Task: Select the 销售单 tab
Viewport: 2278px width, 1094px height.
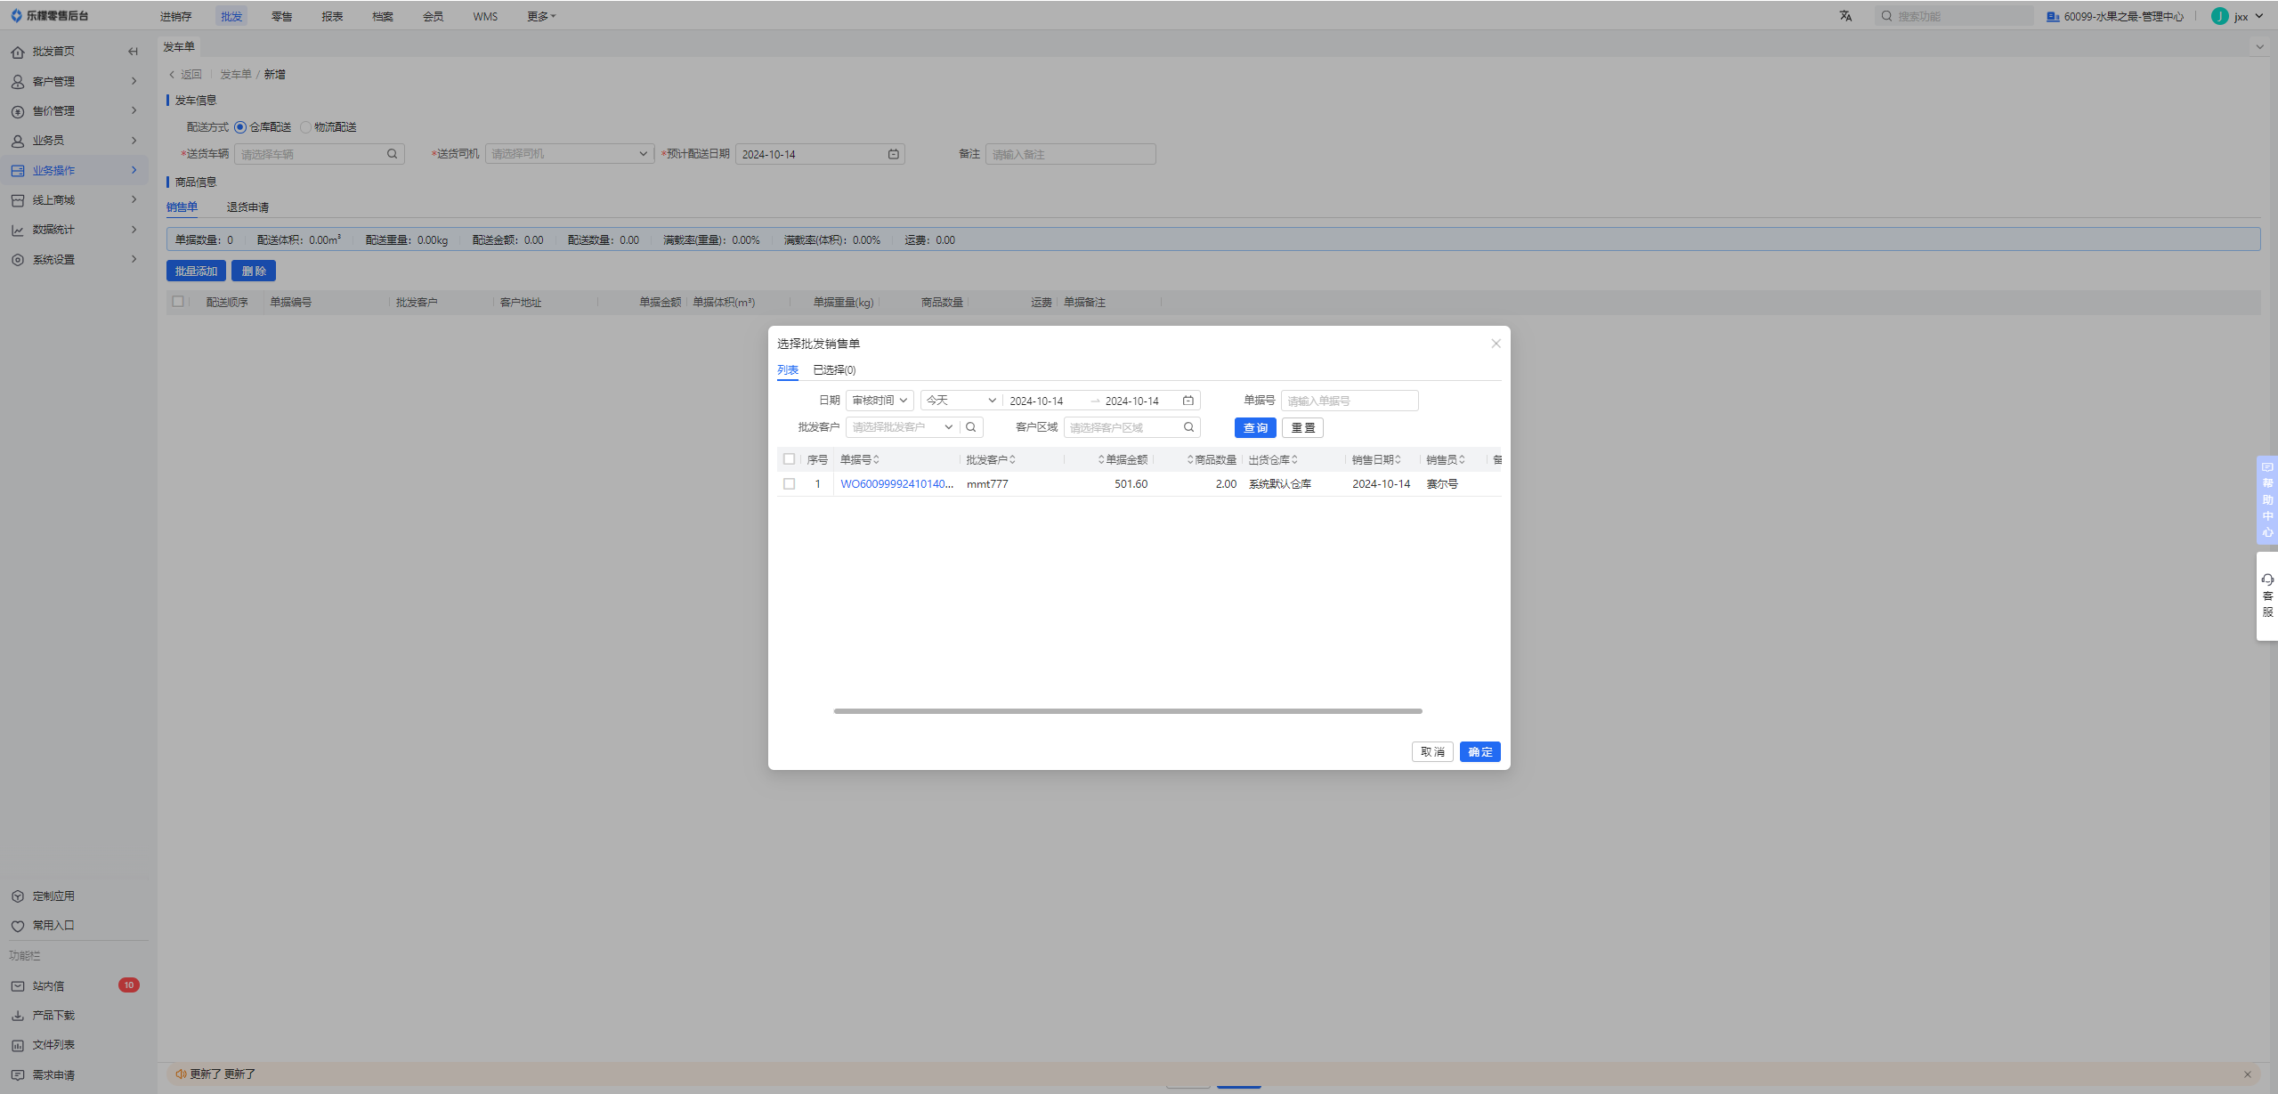Action: 182,207
